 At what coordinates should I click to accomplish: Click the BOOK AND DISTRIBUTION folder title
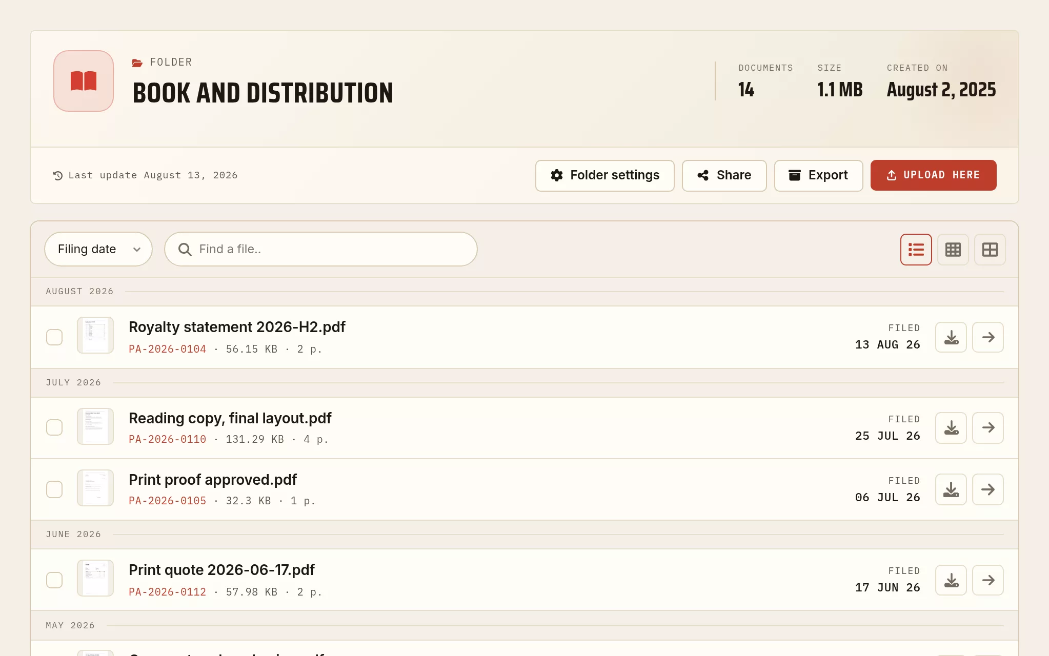pos(263,93)
